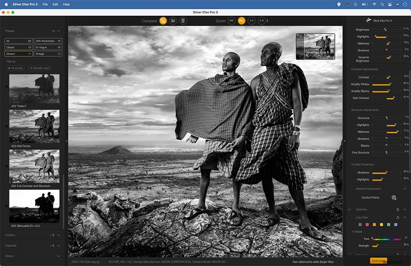Collapse the Details section under Color Filter
The height and width of the screenshot is (266, 411).
click(354, 231)
